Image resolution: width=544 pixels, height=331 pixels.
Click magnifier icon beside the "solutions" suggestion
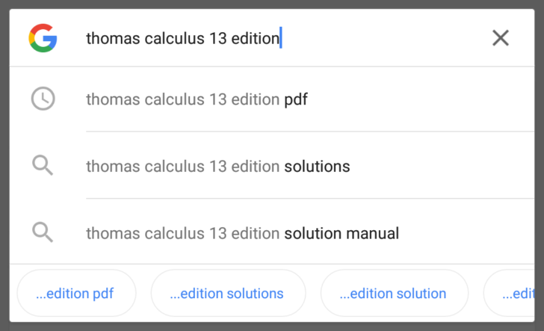pyautogui.click(x=43, y=165)
